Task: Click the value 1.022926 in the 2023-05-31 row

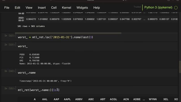Action: click(x=66, y=19)
